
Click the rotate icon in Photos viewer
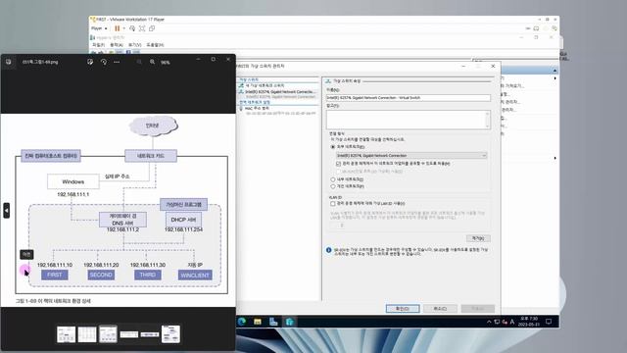coord(104,62)
